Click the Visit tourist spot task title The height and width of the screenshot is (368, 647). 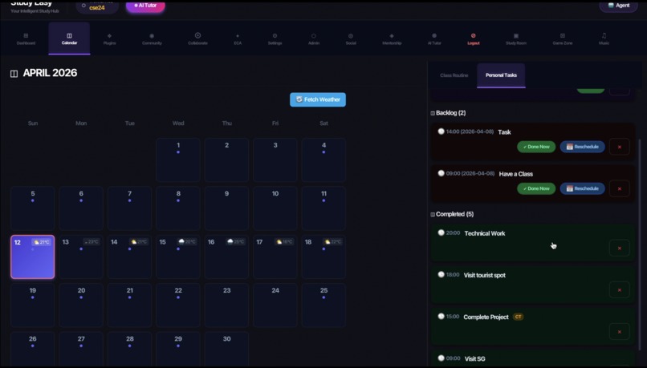[x=484, y=275]
